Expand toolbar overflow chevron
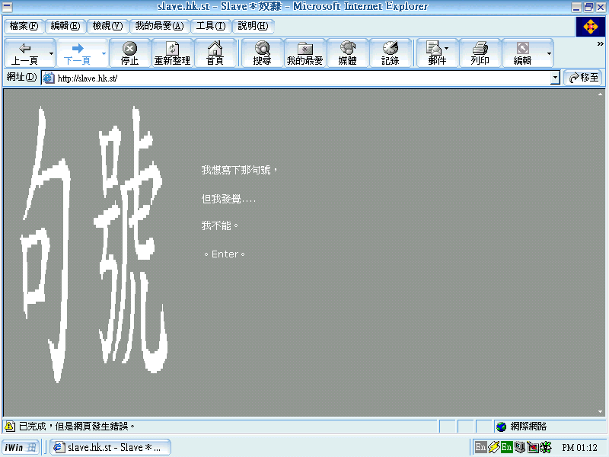The width and height of the screenshot is (609, 457). point(600,44)
